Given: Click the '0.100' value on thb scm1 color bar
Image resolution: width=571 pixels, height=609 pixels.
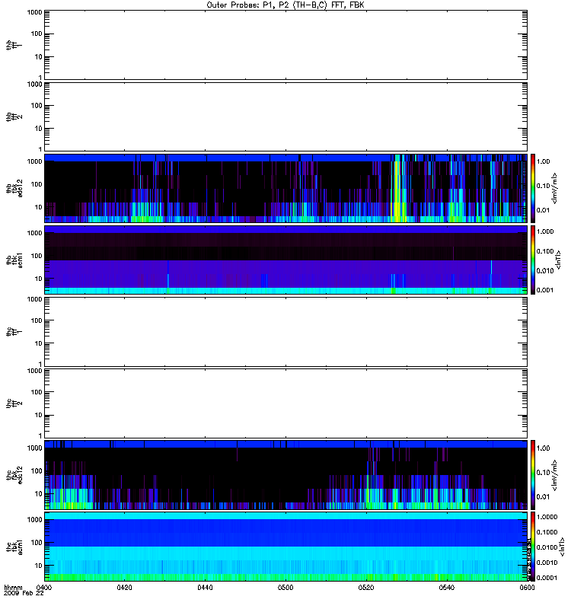Looking at the screenshot, I should pyautogui.click(x=544, y=251).
